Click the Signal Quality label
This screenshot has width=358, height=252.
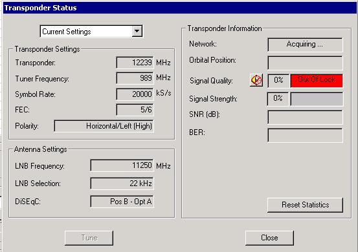point(211,81)
